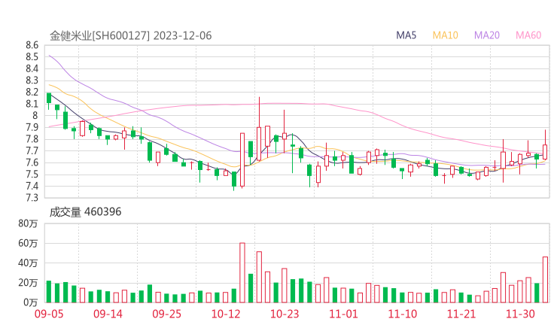Click the 09-05 date axis label

(x=49, y=314)
